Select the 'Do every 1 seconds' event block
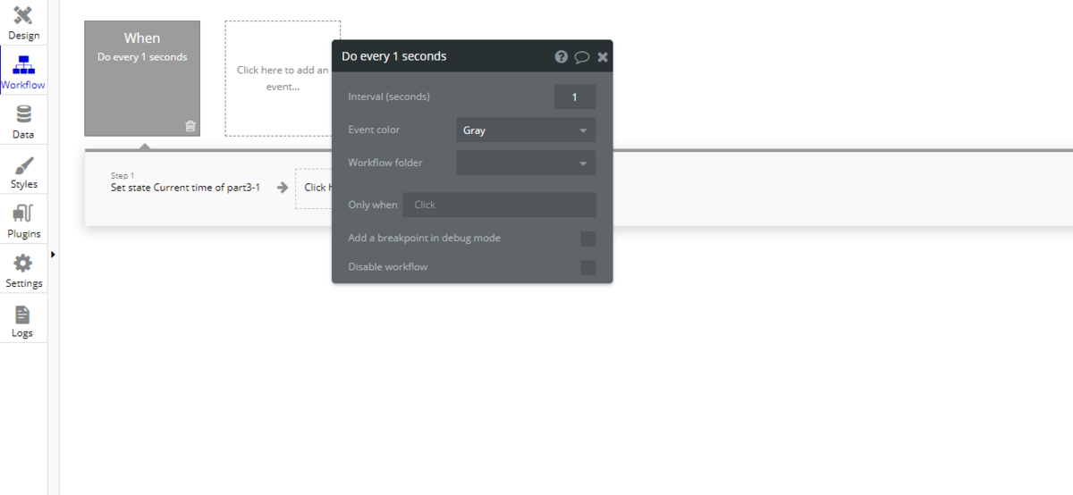 (x=142, y=79)
